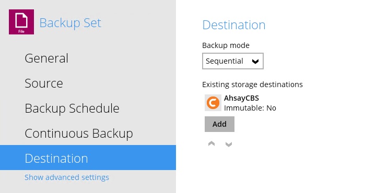376x193 pixels.
Task: Click the Destination page heading
Action: (x=234, y=25)
